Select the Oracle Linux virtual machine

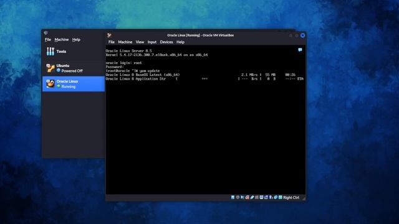(74, 84)
